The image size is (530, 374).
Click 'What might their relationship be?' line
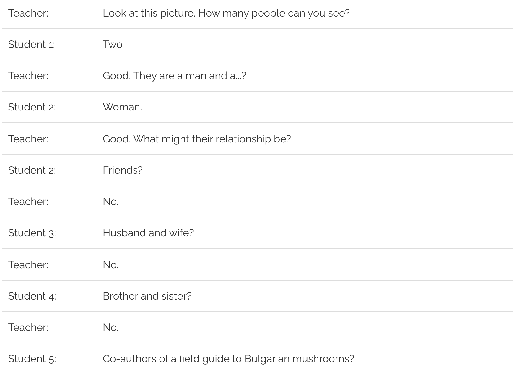click(197, 139)
